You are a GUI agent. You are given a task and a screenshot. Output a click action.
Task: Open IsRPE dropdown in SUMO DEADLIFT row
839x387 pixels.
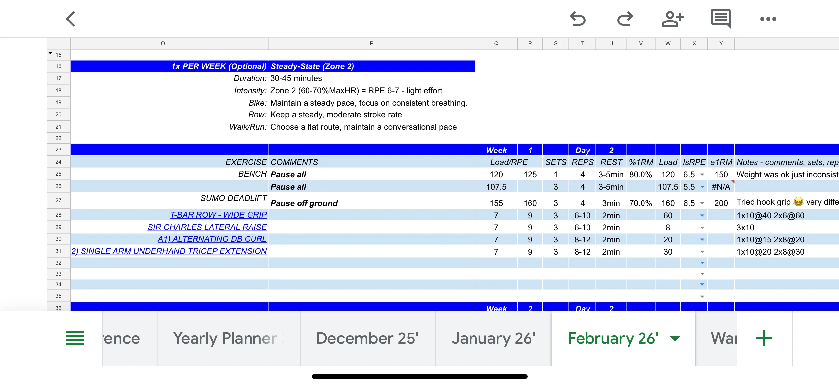702,203
